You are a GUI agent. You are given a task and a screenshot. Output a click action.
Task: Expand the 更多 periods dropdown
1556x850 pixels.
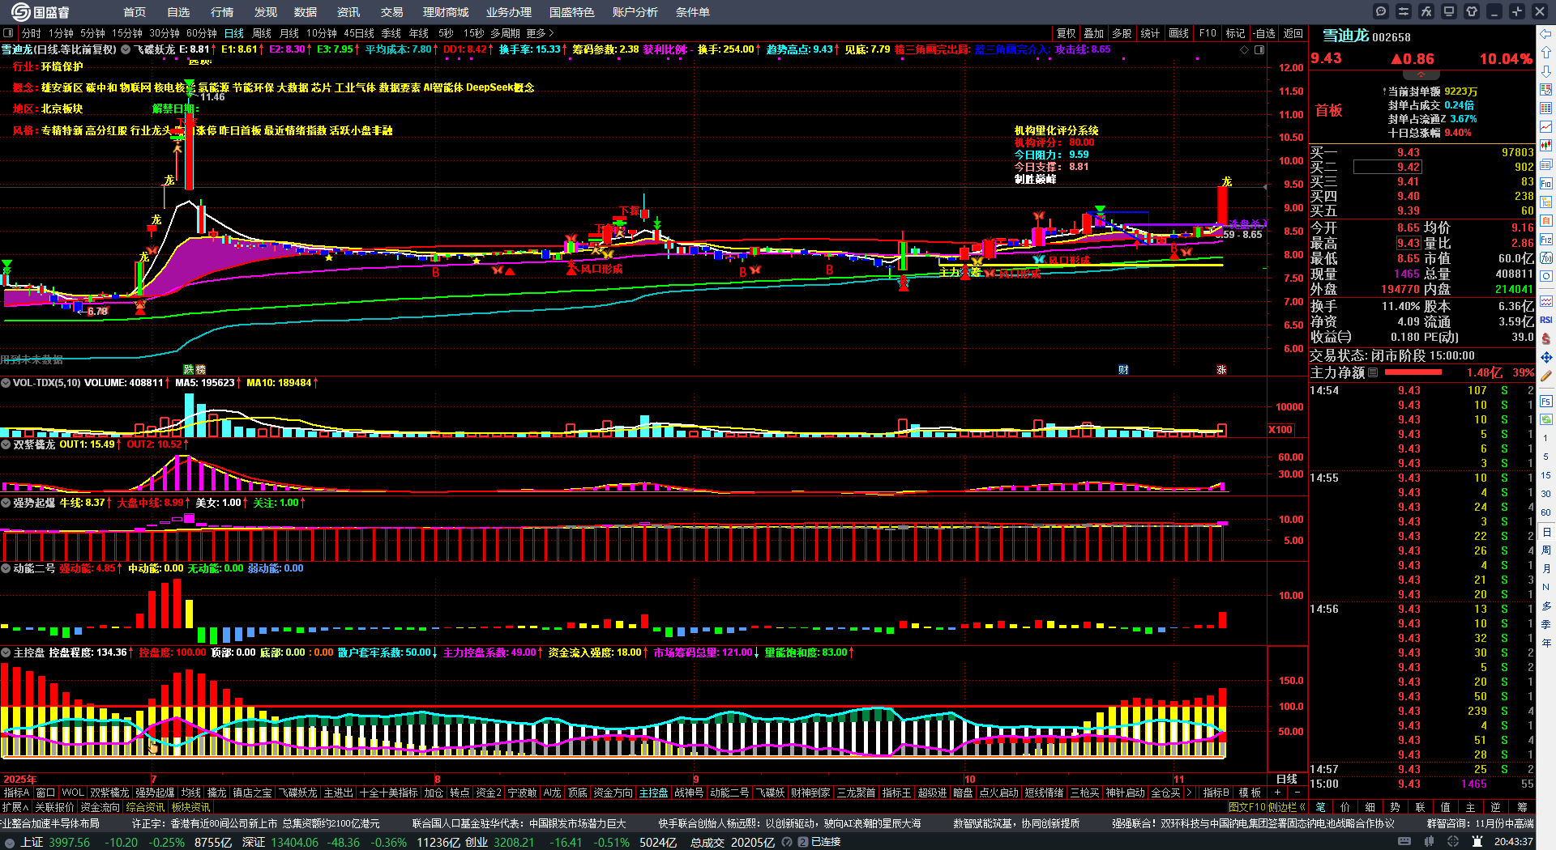coord(540,33)
